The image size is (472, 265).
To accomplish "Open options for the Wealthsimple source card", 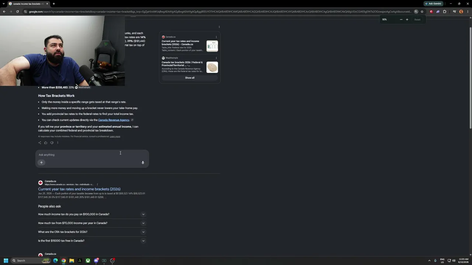I will [216, 58].
